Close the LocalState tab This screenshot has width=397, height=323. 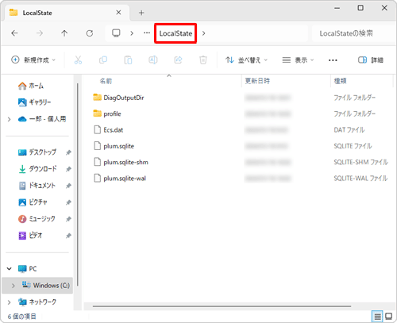pyautogui.click(x=118, y=13)
